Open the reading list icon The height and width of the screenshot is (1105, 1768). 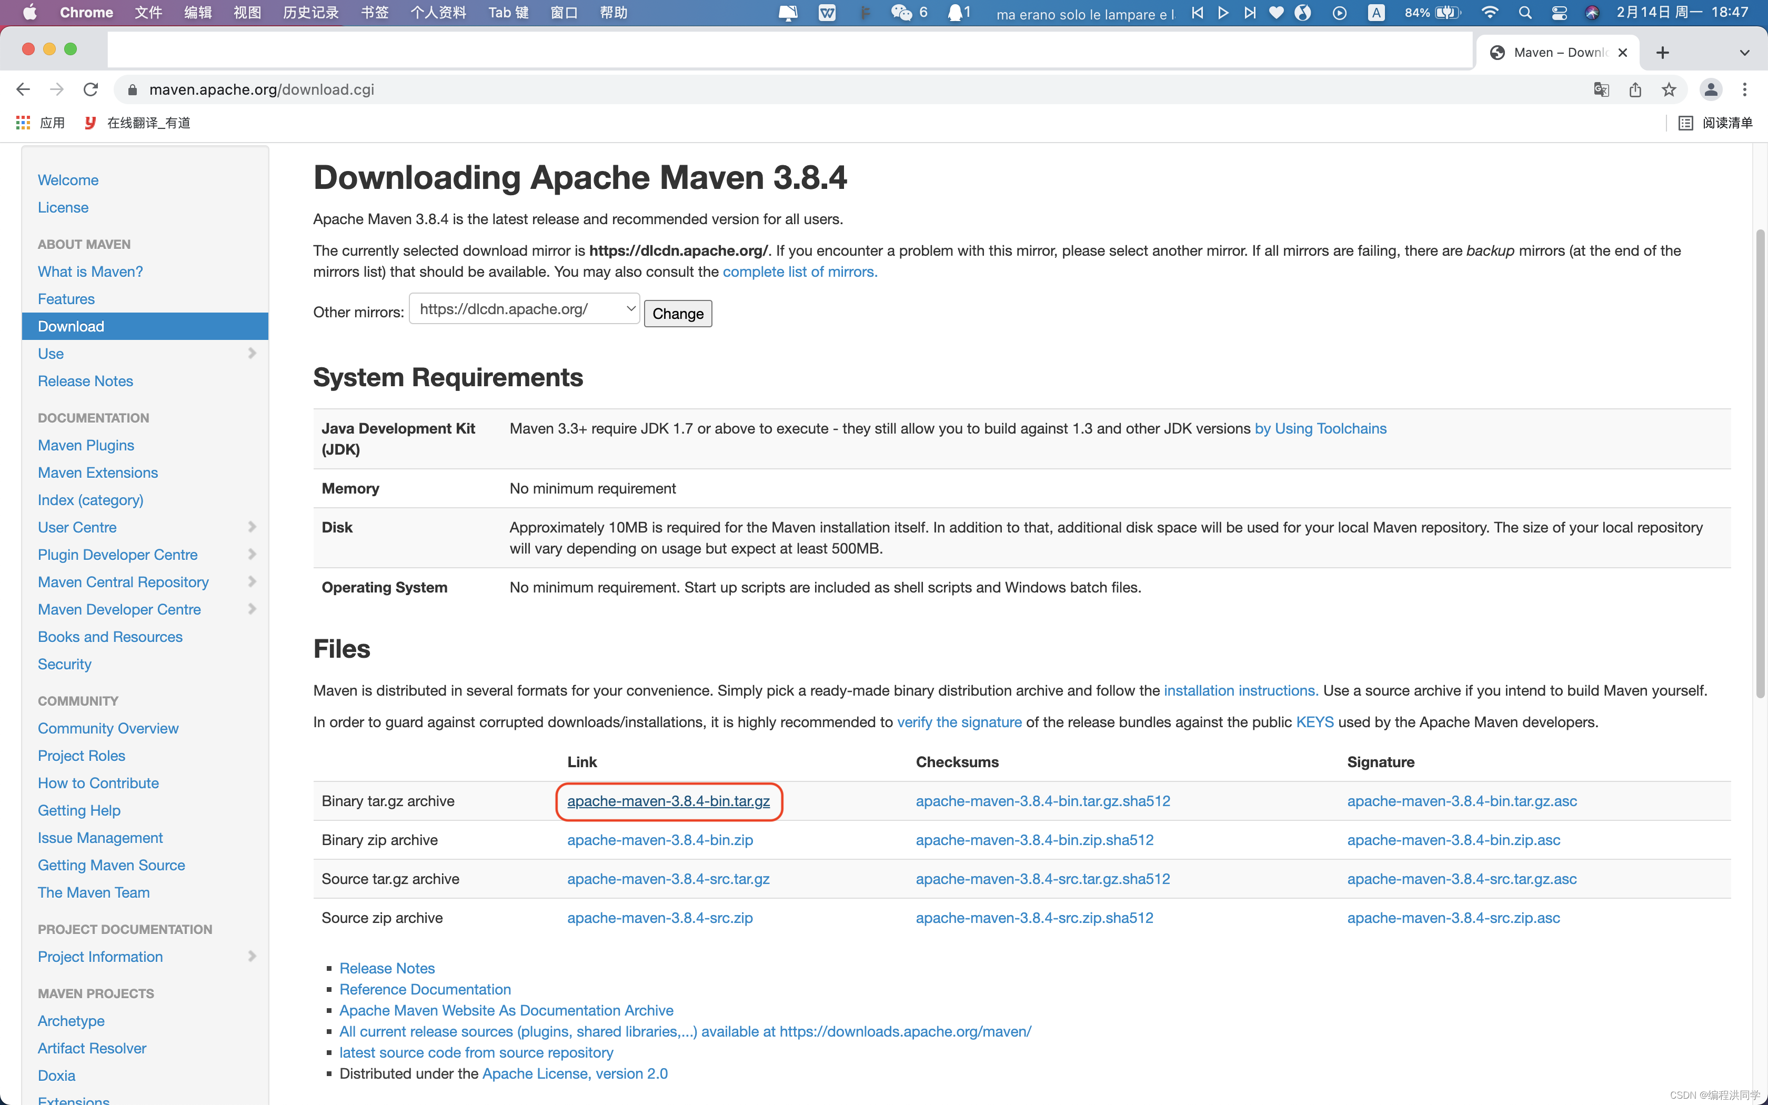click(1685, 123)
